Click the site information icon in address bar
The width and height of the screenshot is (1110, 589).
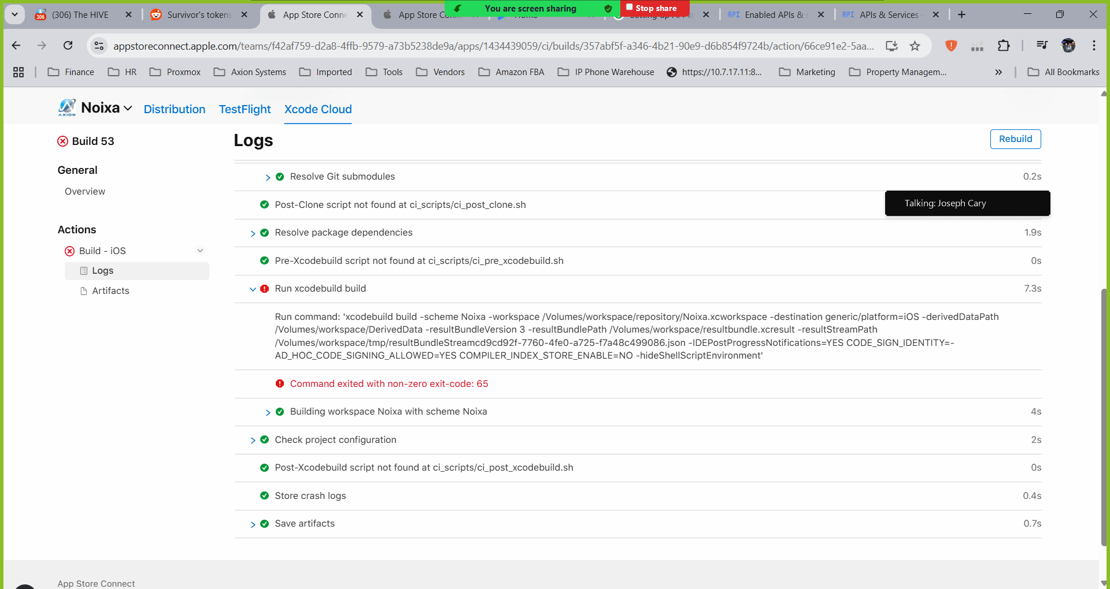[x=99, y=46]
